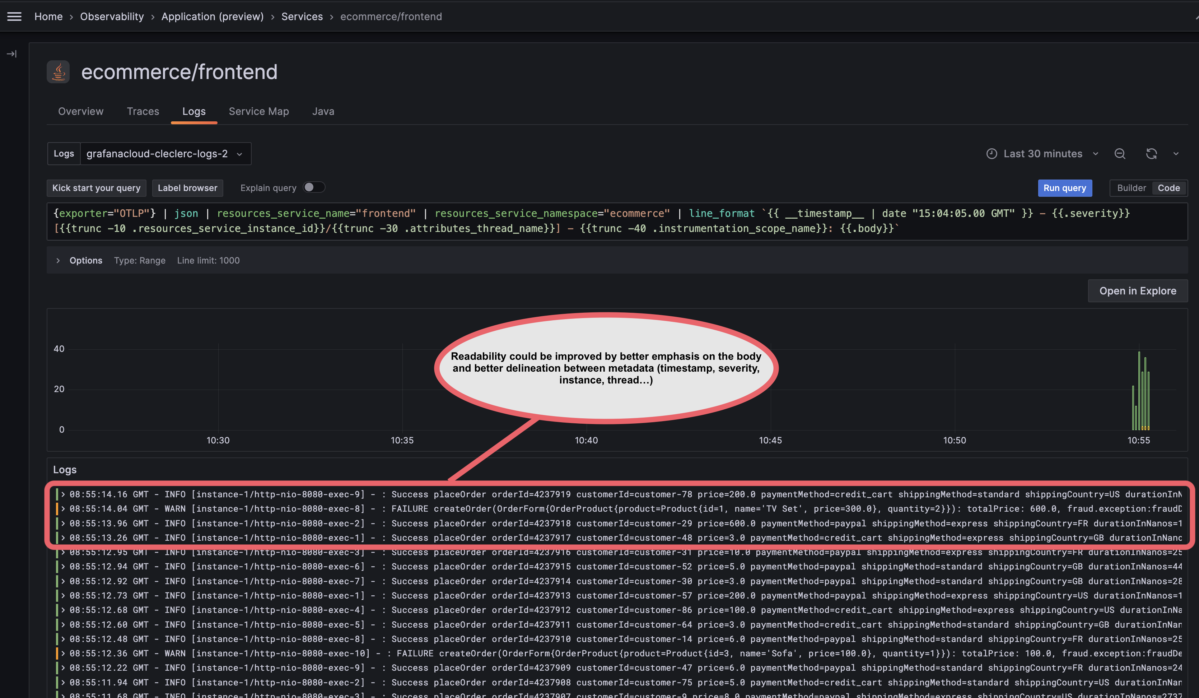Click the Java service icon
This screenshot has height=698, width=1199.
(58, 72)
